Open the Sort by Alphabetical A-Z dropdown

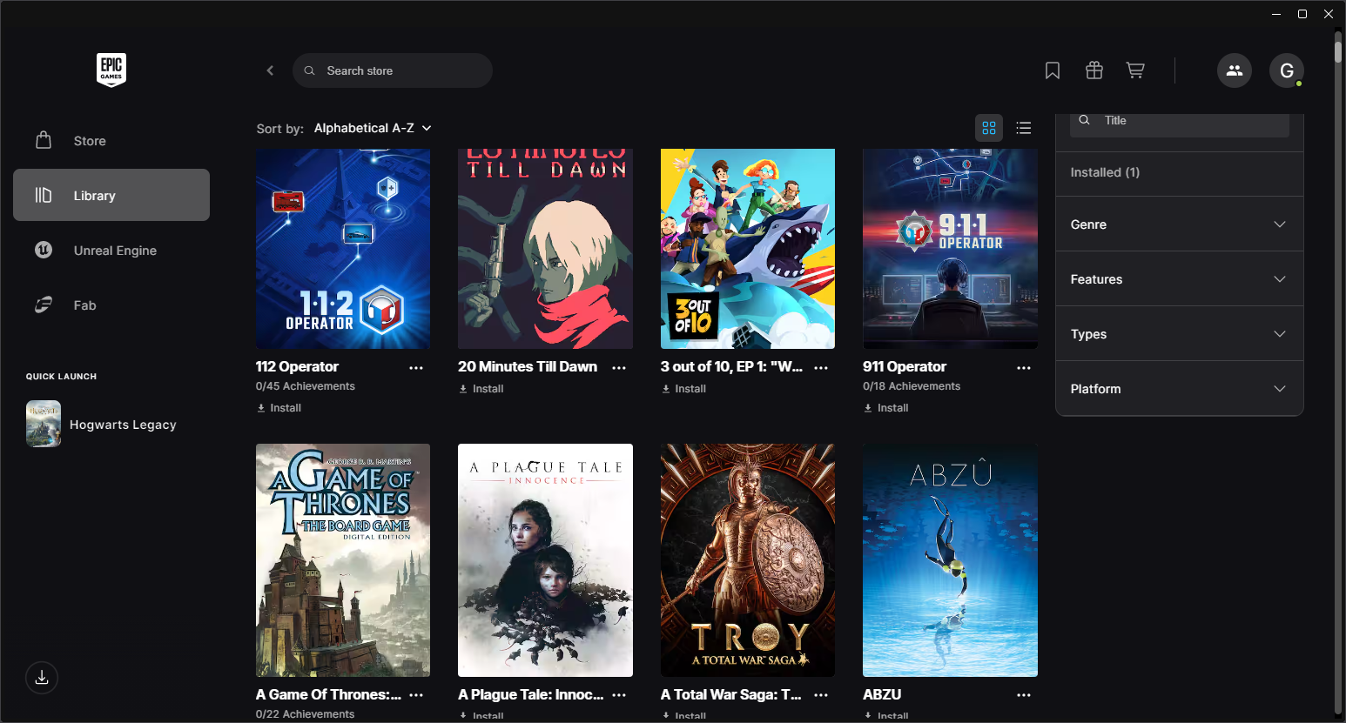pyautogui.click(x=372, y=128)
